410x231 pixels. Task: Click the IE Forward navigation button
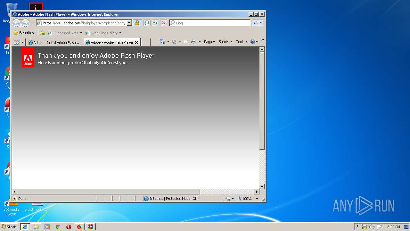25,23
